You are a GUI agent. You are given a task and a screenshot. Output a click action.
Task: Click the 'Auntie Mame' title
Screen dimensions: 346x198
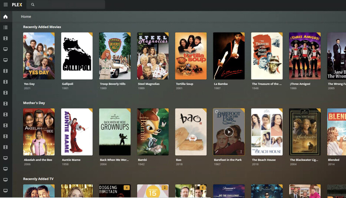pyautogui.click(x=71, y=160)
